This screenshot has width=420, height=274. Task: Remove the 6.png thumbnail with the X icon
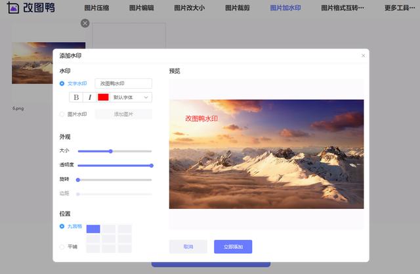[x=85, y=23]
